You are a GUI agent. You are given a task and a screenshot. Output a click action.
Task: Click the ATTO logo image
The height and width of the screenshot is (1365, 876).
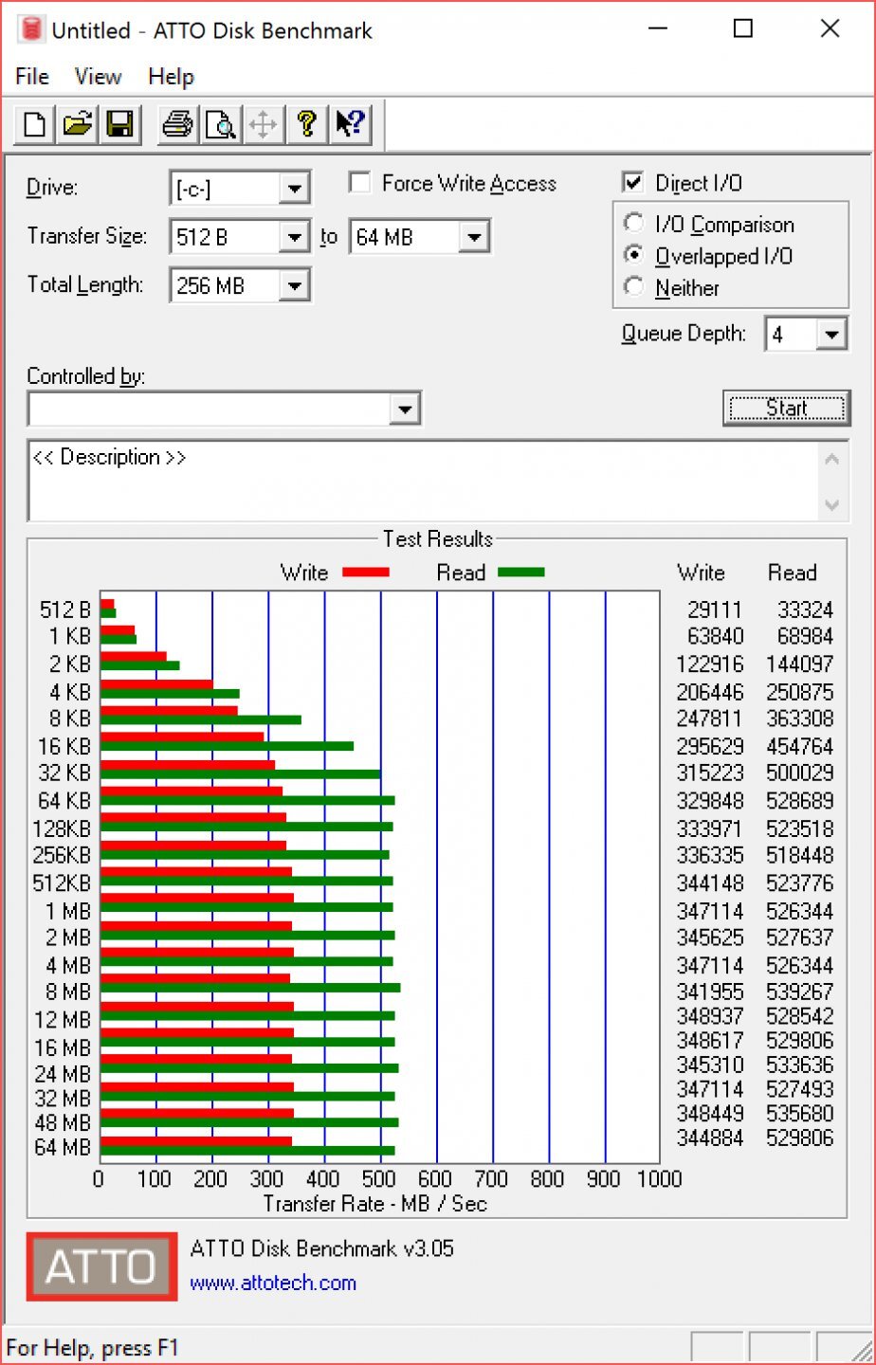(x=101, y=1266)
